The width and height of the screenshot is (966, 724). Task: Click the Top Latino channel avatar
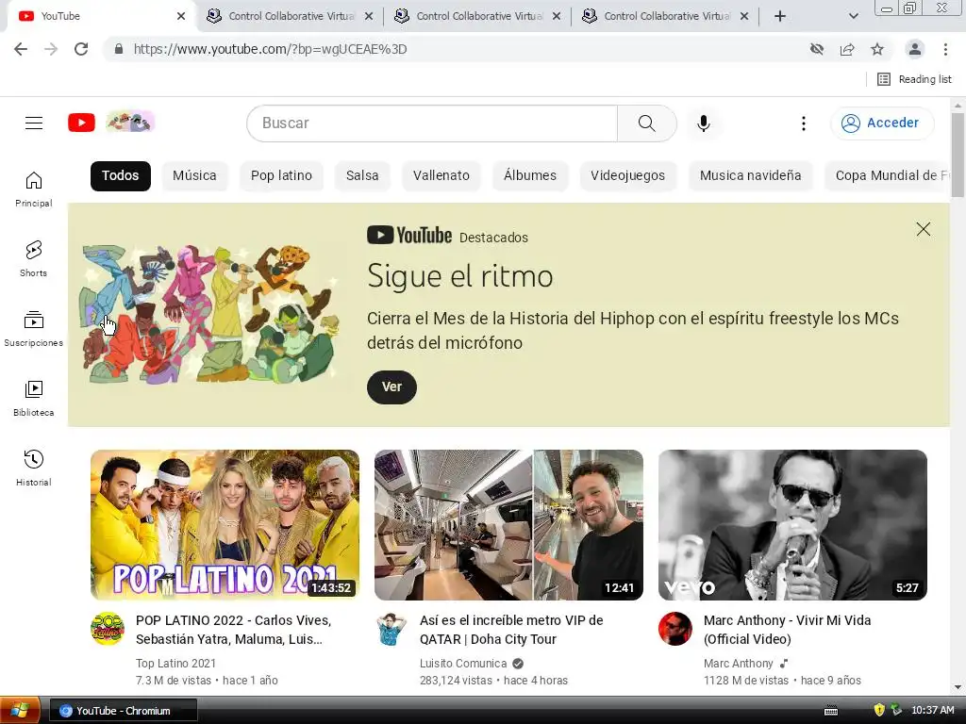[x=108, y=629]
